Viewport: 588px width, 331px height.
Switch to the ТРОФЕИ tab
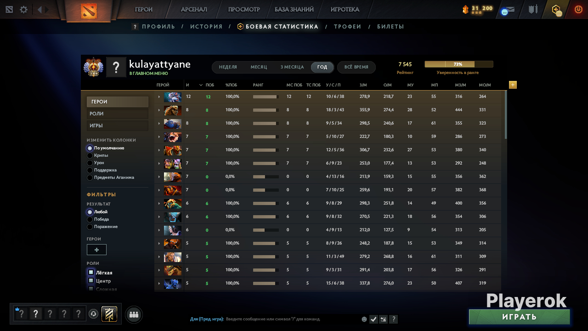click(x=347, y=27)
